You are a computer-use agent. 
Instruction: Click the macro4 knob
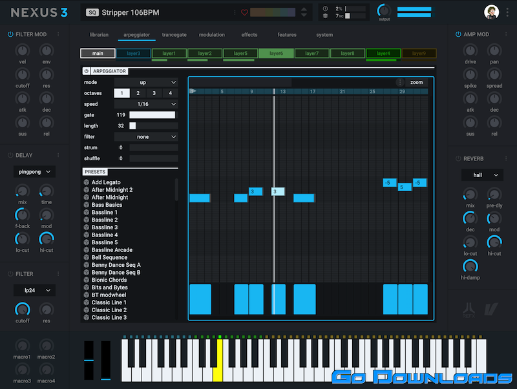[47, 370]
